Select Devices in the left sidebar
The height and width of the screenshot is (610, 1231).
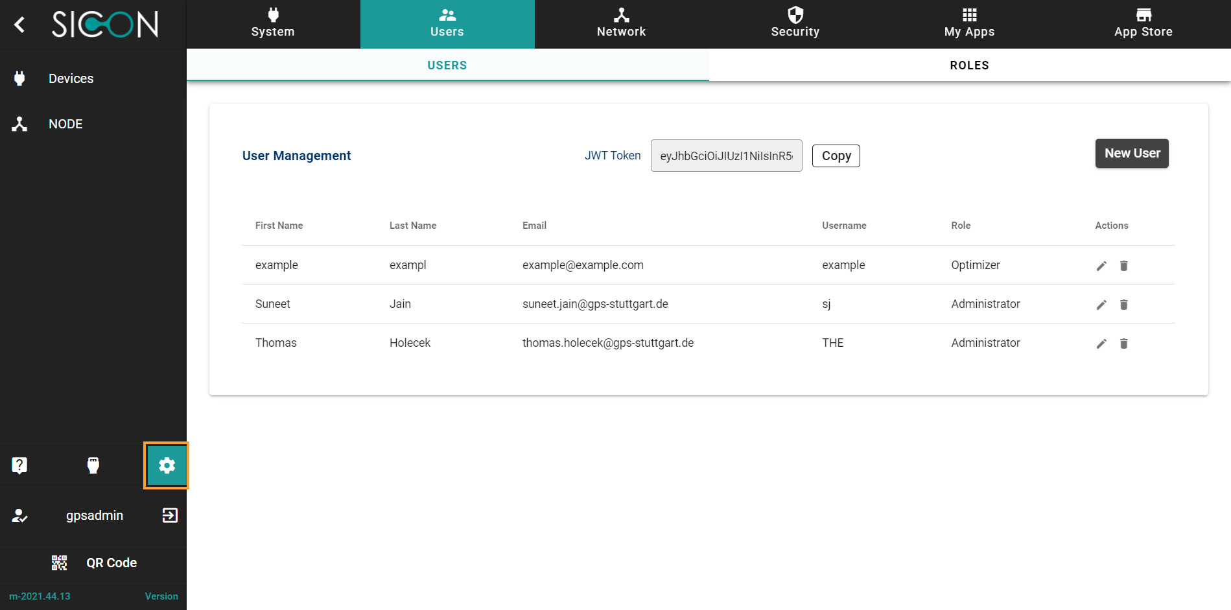[x=71, y=78]
